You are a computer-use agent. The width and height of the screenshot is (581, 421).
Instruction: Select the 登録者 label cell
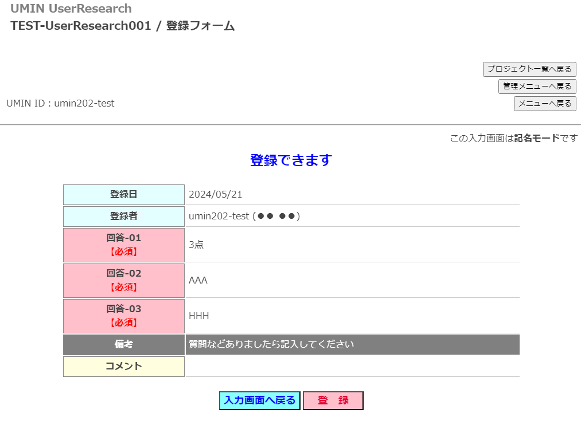click(x=124, y=217)
